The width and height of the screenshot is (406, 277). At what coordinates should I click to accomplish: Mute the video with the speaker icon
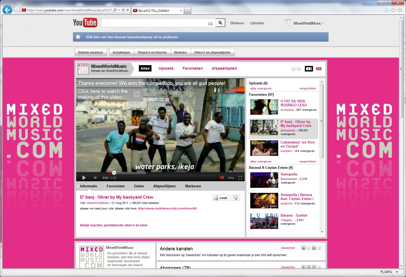tap(95, 178)
